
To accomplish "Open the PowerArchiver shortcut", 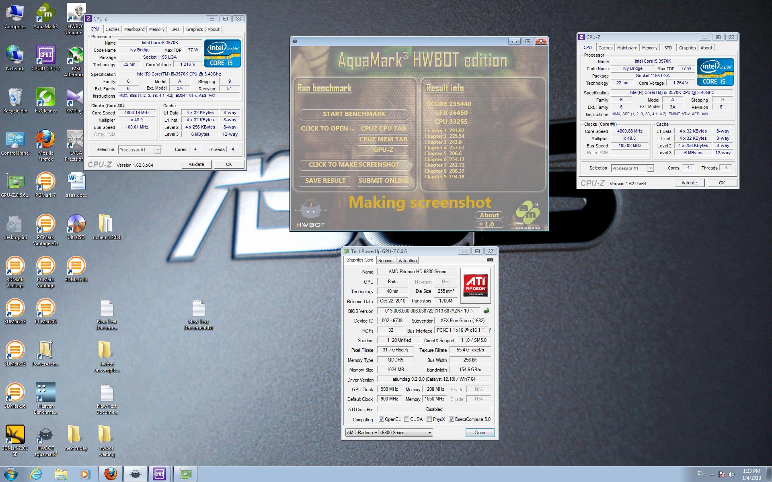I will click(x=45, y=353).
